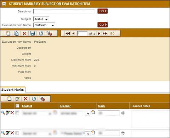Clear filter in the top toolbar
The width and height of the screenshot is (170, 138).
[x=49, y=33]
